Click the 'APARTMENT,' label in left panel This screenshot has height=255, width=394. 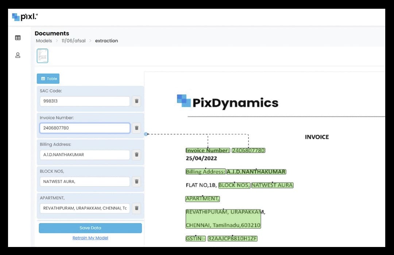52,198
